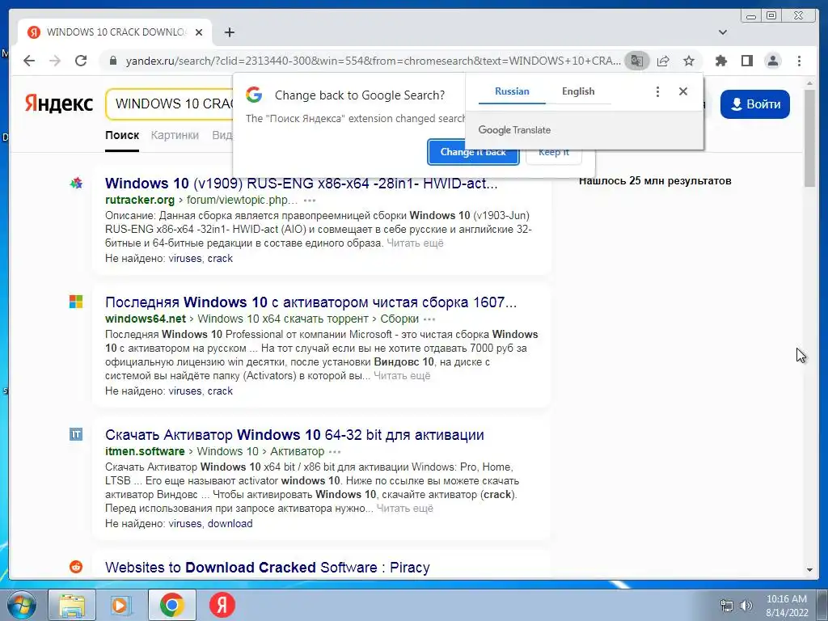Screen dimensions: 828x621
Task: Open Websites to Download Cracked Software result
Action: tap(267, 567)
